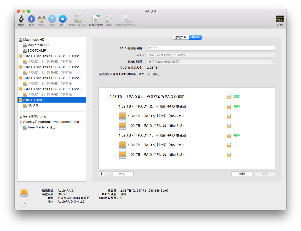Click the Mount (裝載) toolbar icon
The image size is (301, 231).
click(52, 19)
